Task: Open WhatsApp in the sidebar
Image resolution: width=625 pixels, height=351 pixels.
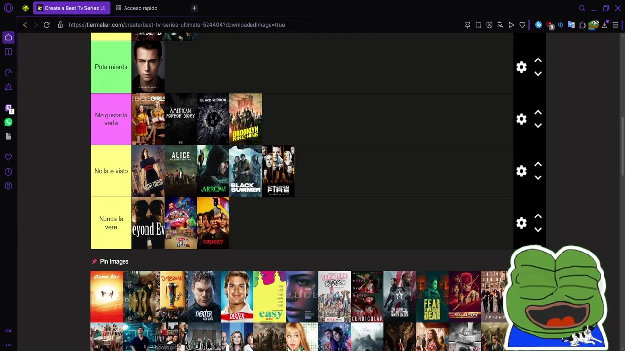Action: point(8,122)
